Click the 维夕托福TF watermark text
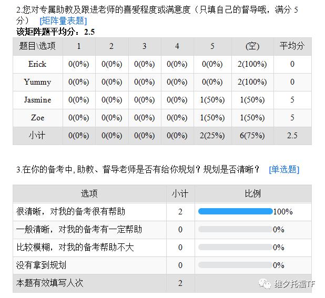 tap(294, 284)
